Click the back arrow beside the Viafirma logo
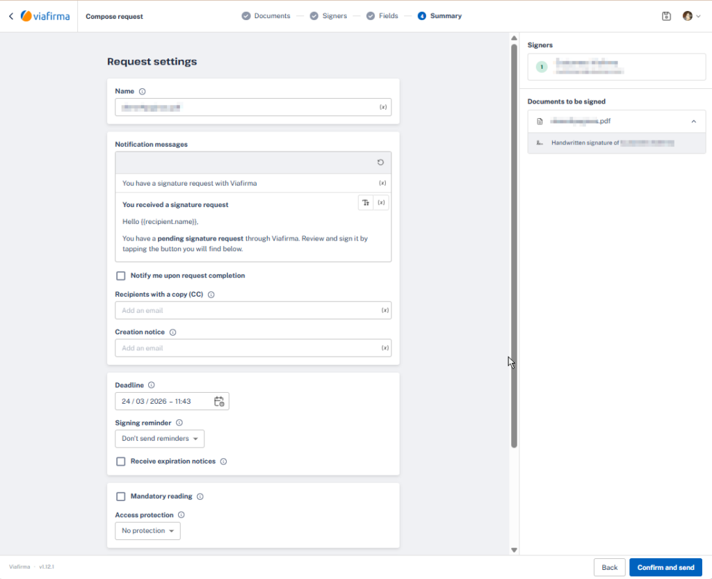This screenshot has width=712, height=579. tap(10, 15)
